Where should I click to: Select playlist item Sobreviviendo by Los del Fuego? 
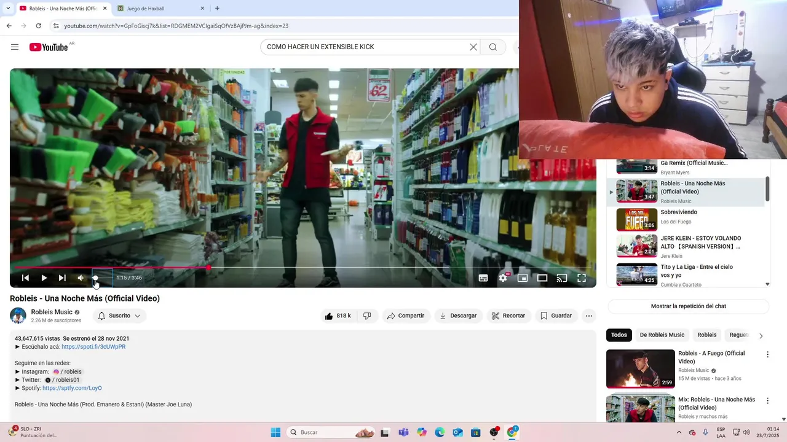[x=686, y=219]
